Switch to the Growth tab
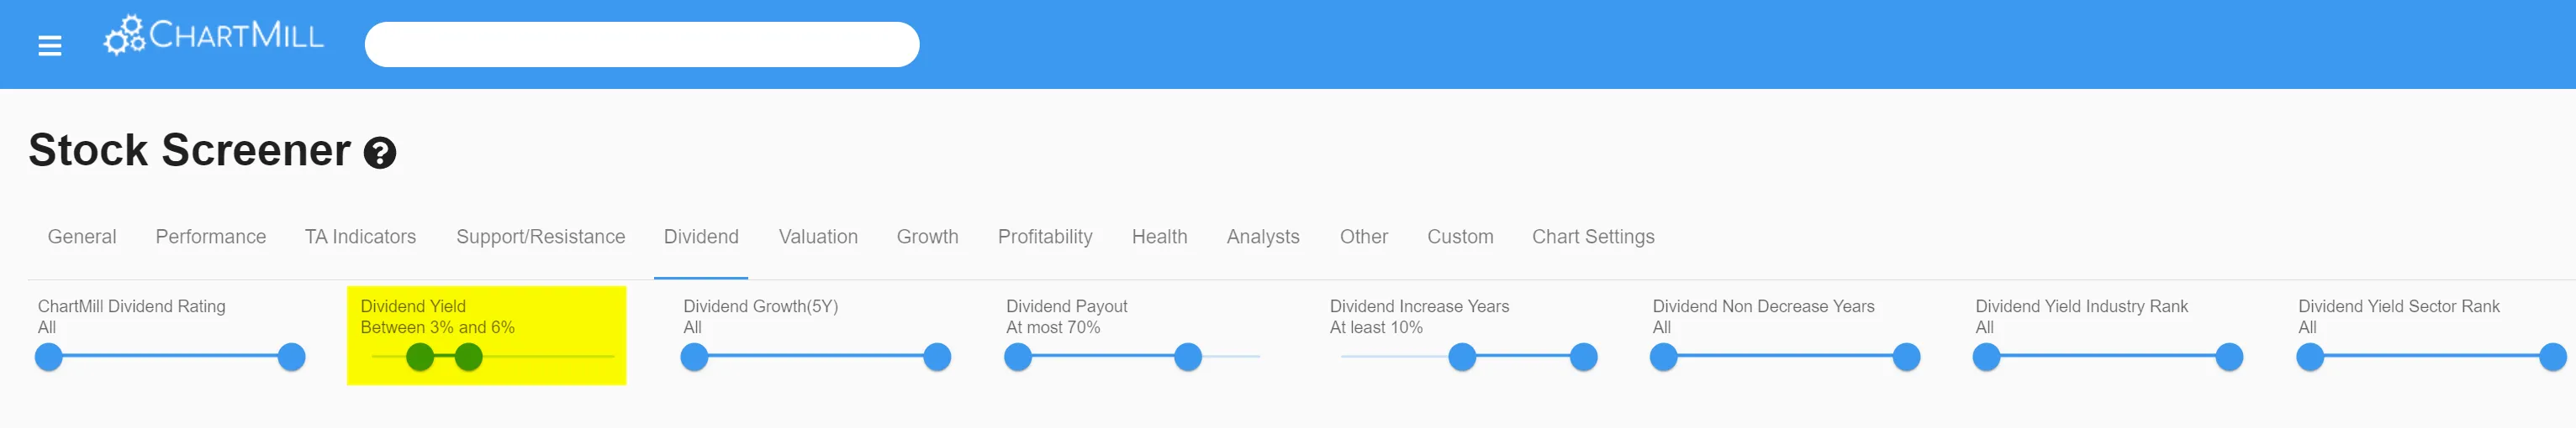The image size is (2576, 428). coord(927,237)
